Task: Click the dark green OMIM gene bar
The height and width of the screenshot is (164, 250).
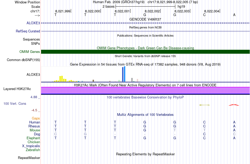Action: [x=145, y=52]
